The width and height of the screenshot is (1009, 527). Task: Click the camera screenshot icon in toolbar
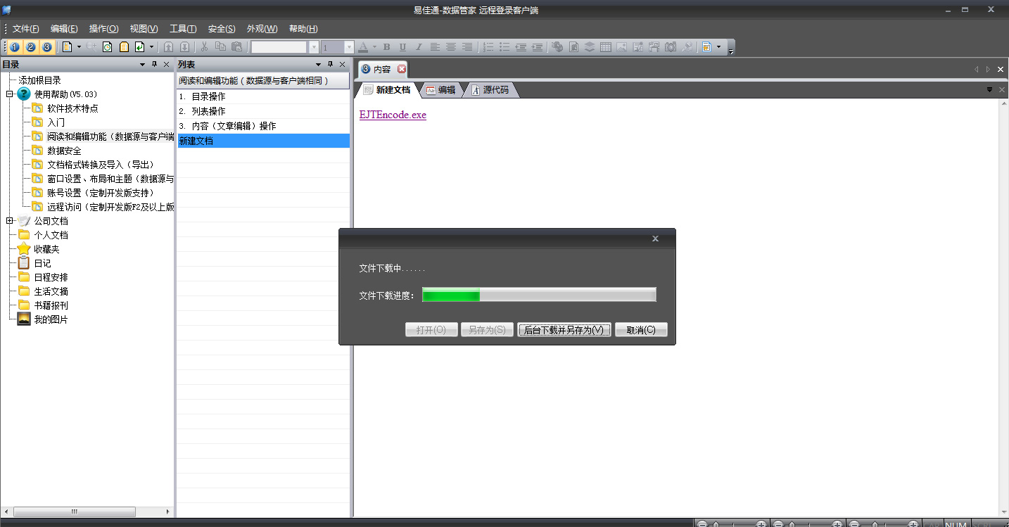pyautogui.click(x=671, y=47)
